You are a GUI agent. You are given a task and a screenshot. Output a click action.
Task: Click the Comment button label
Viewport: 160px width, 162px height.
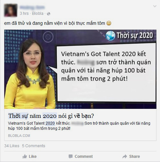(x=84, y=157)
